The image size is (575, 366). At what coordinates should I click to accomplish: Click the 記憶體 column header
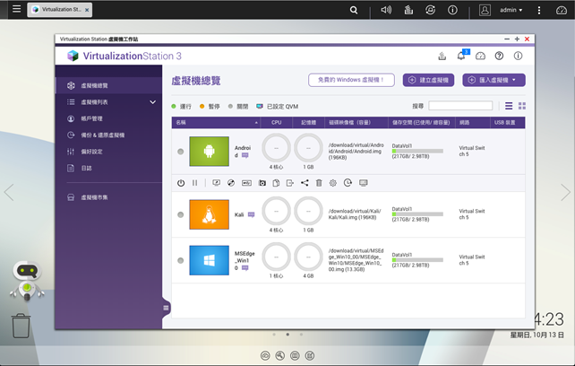308,122
